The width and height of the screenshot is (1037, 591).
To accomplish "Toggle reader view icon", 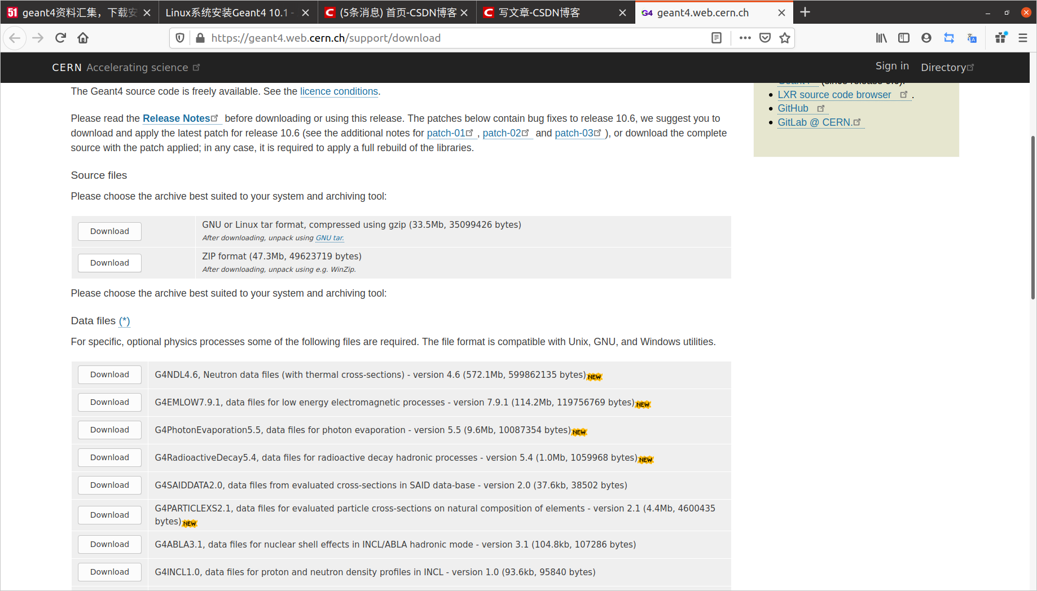I will pyautogui.click(x=717, y=38).
